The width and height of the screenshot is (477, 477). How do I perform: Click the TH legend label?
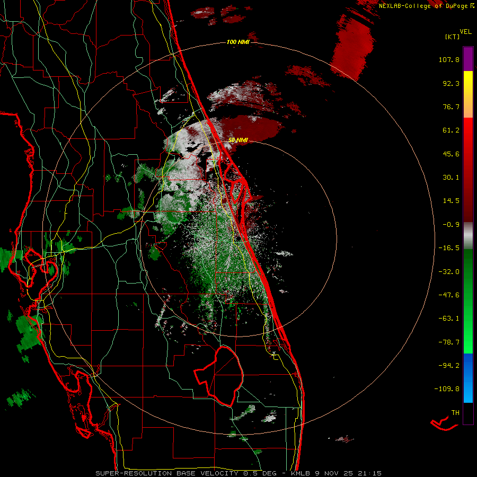point(455,413)
